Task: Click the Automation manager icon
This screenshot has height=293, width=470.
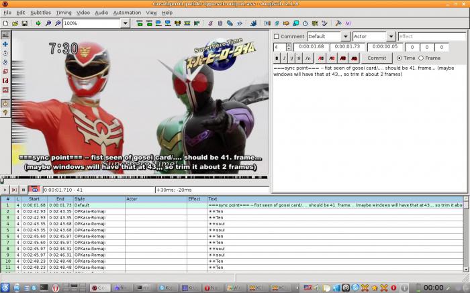Action: tap(253, 23)
